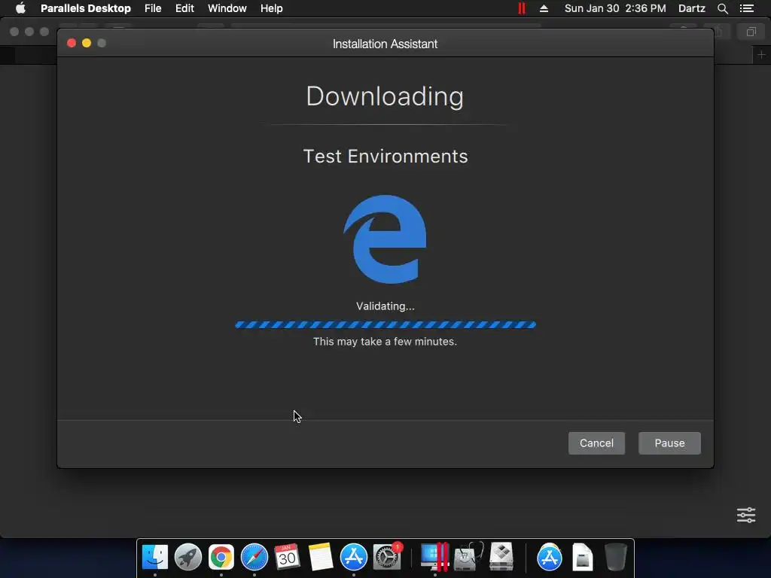The image size is (771, 578).
Task: Open Notes from the Dock
Action: point(320,558)
